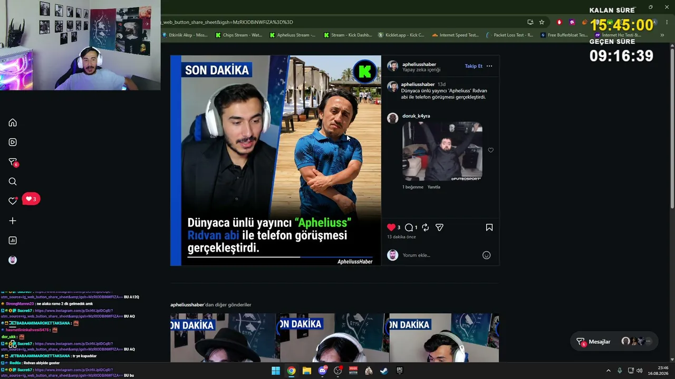Open post options three-dot menu
The height and width of the screenshot is (379, 675).
click(x=489, y=66)
